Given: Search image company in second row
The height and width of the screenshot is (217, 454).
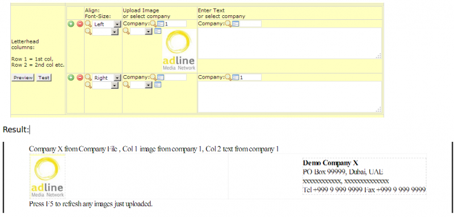Looking at the screenshot, I should pos(153,77).
